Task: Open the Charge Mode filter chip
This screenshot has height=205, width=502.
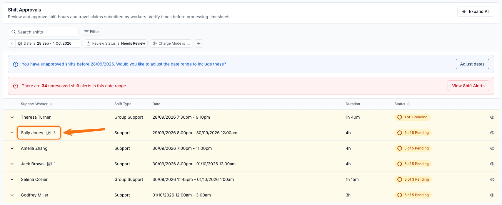Action: tap(171, 43)
